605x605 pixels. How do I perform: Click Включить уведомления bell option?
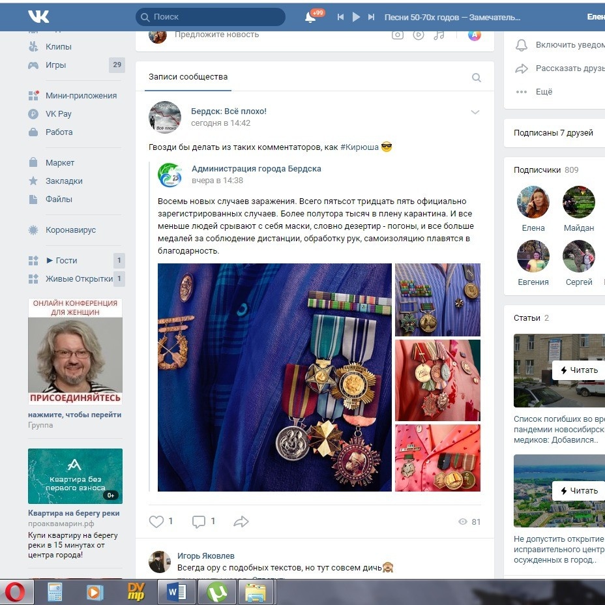click(560, 45)
